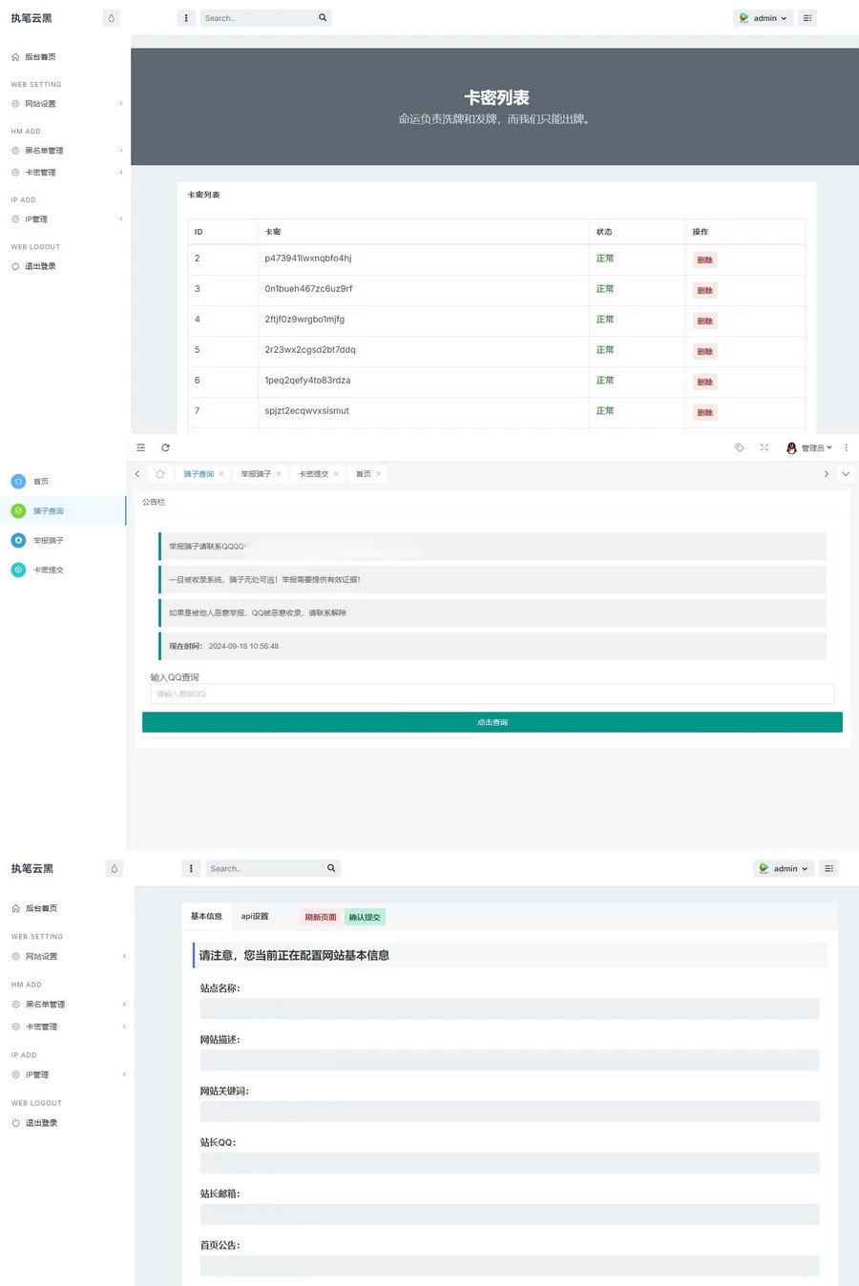Image resolution: width=859 pixels, height=1286 pixels.
Task: Click the list view icon left of refresh
Action: pos(140,447)
